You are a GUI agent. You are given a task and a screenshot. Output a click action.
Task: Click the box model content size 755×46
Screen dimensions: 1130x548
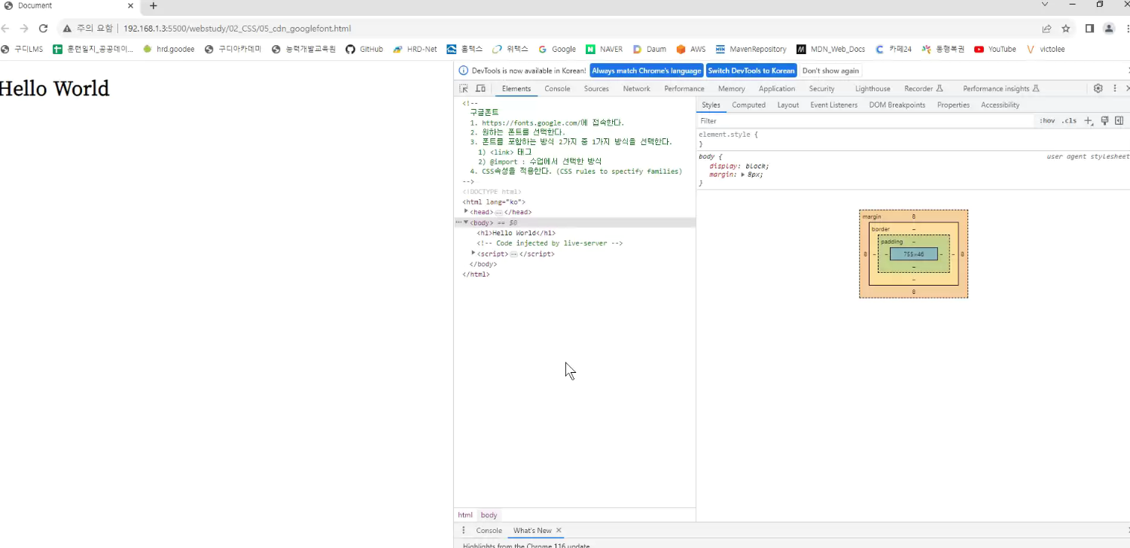coord(914,254)
